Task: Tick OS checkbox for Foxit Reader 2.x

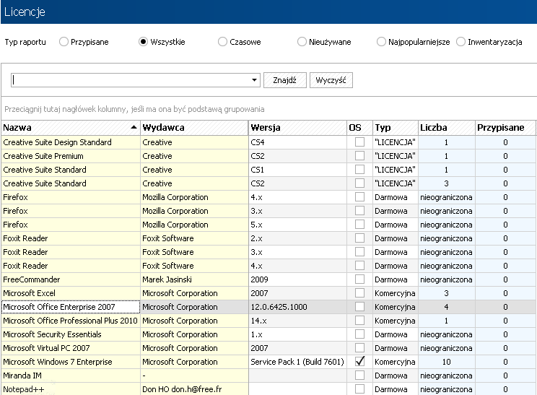Action: tap(359, 238)
